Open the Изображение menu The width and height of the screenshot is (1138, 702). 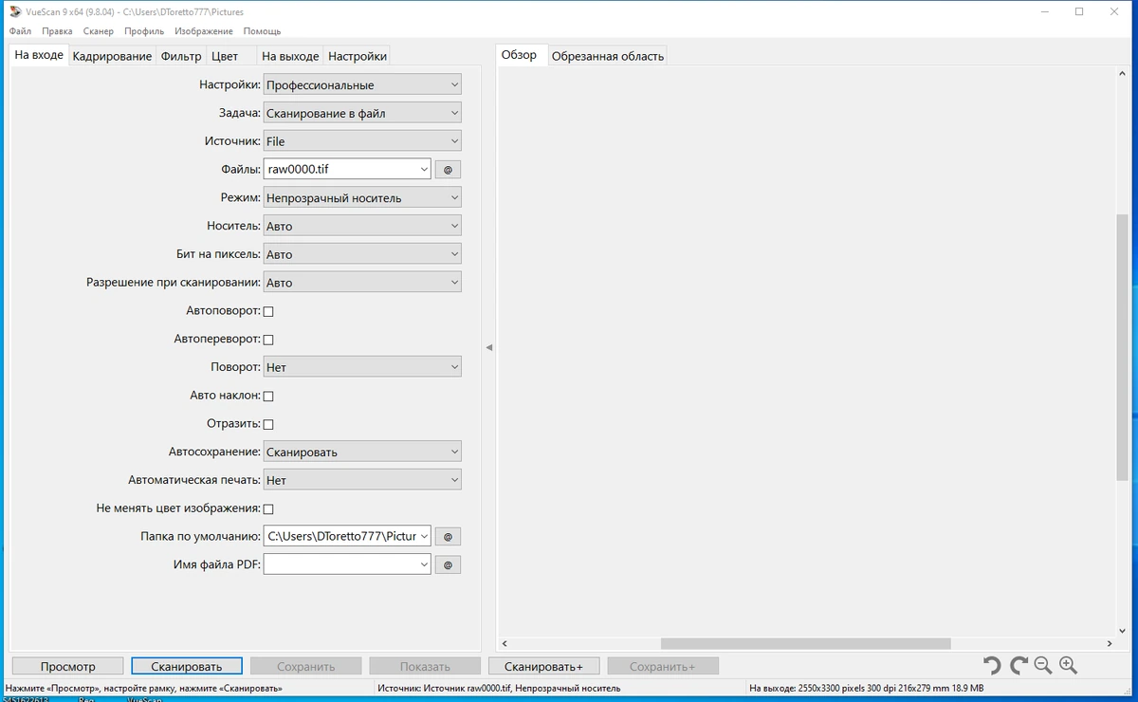click(x=204, y=31)
